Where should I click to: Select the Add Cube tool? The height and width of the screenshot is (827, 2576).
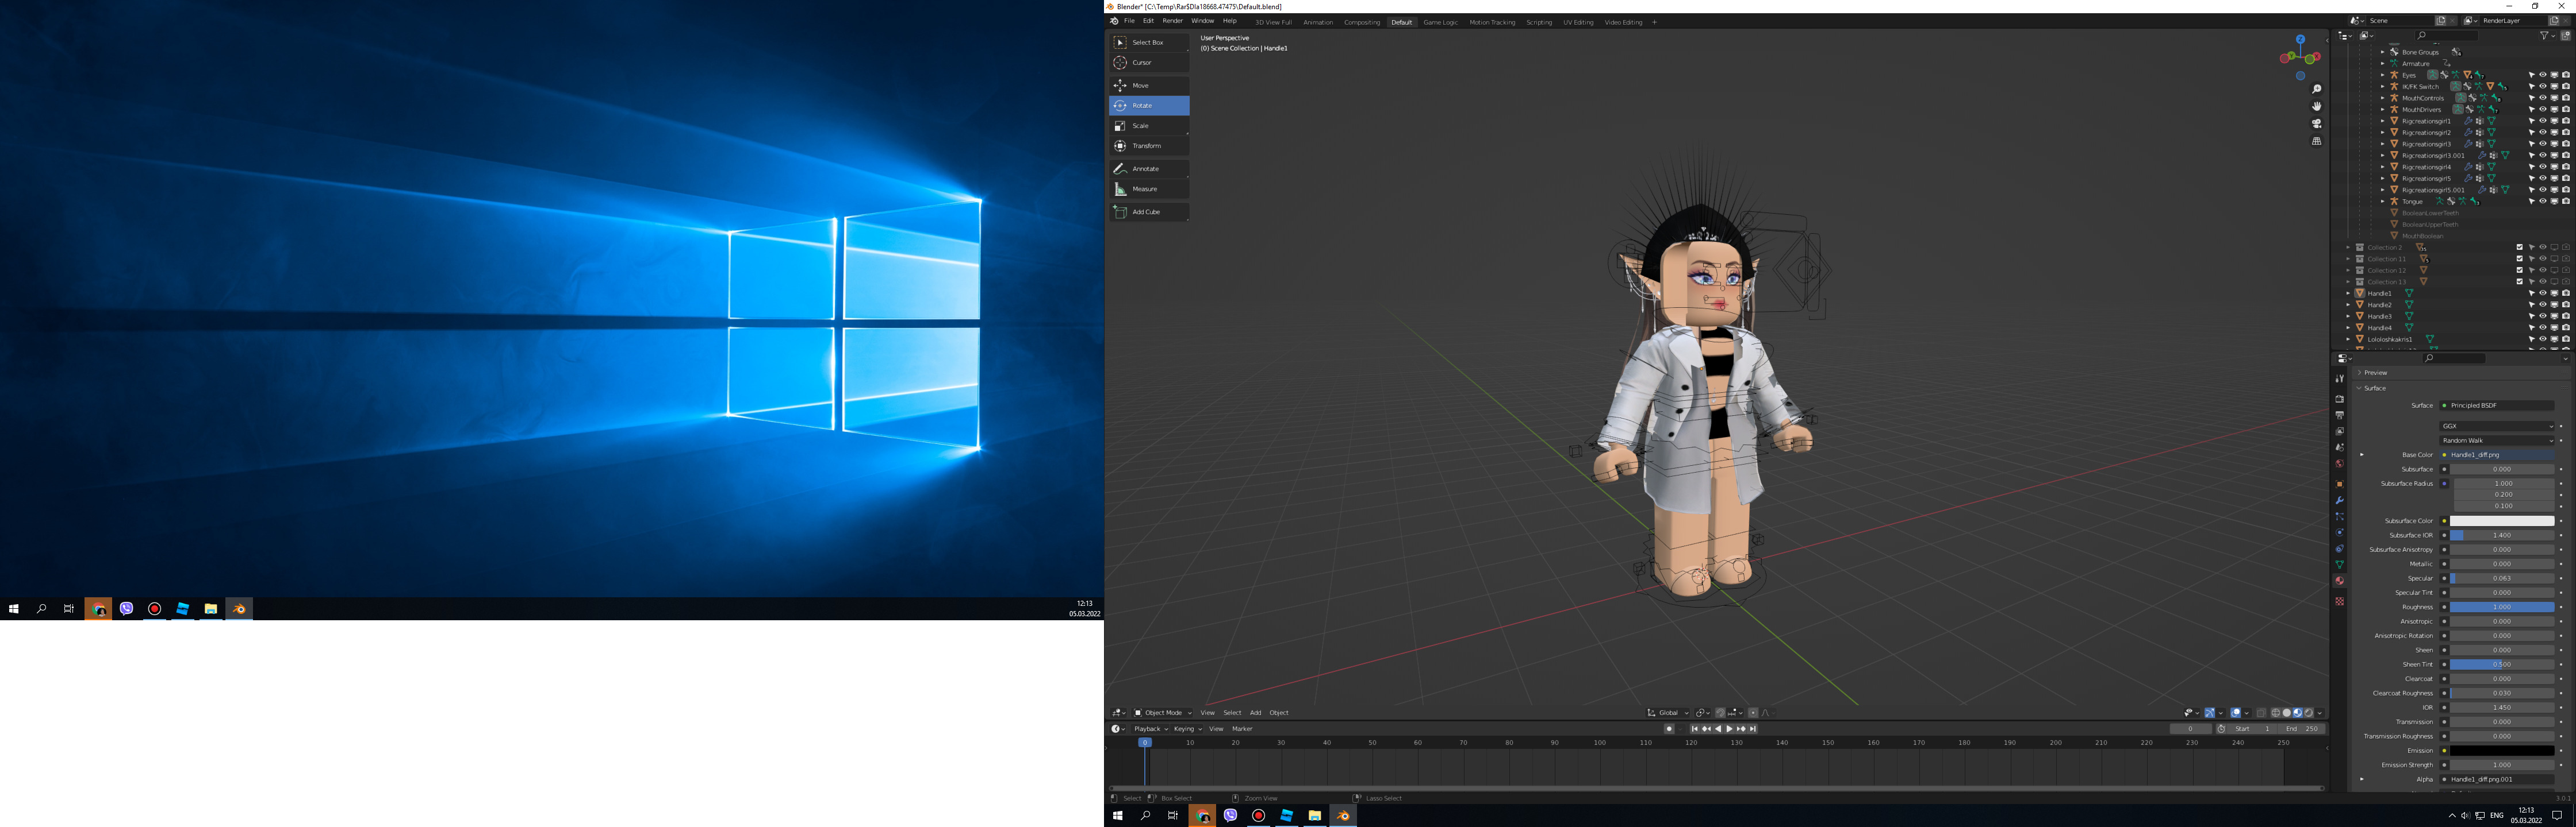click(x=1148, y=211)
